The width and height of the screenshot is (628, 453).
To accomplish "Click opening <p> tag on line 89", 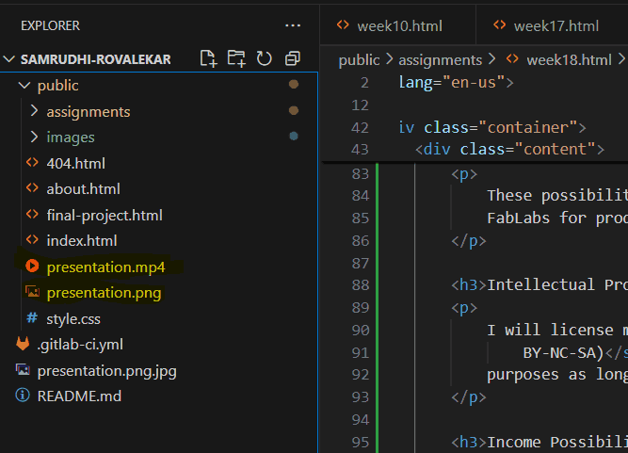I will [x=464, y=308].
